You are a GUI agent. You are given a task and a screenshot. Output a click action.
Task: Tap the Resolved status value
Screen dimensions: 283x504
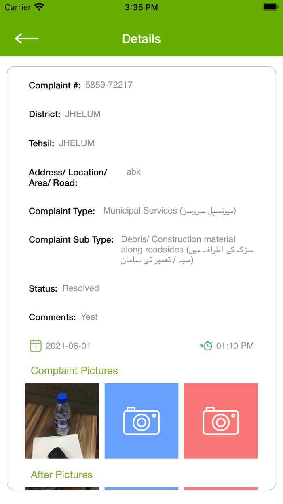(81, 288)
